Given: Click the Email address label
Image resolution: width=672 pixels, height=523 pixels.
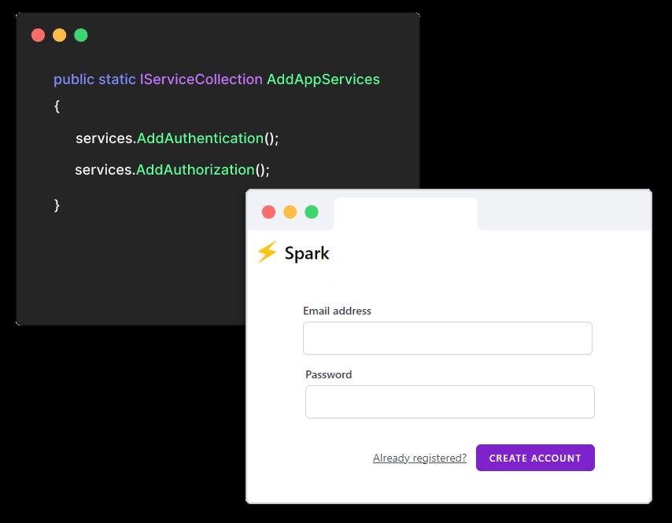Looking at the screenshot, I should point(337,311).
